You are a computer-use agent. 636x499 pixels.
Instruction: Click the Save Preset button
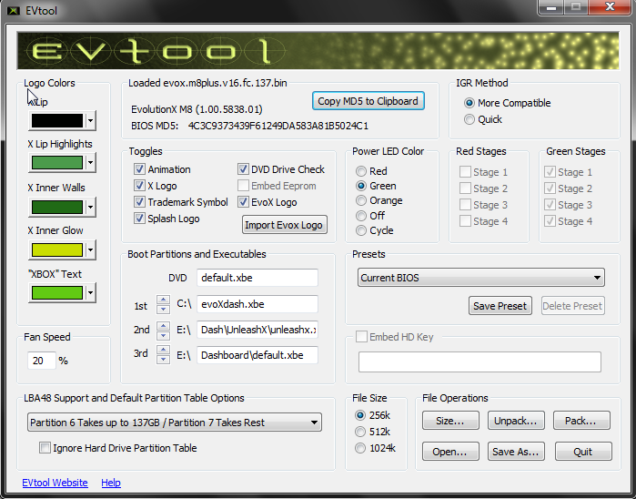[x=500, y=306]
